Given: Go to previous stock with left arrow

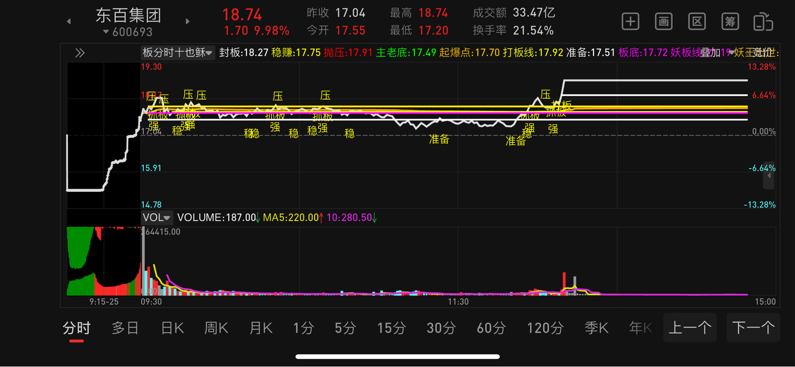Looking at the screenshot, I should 69,21.
